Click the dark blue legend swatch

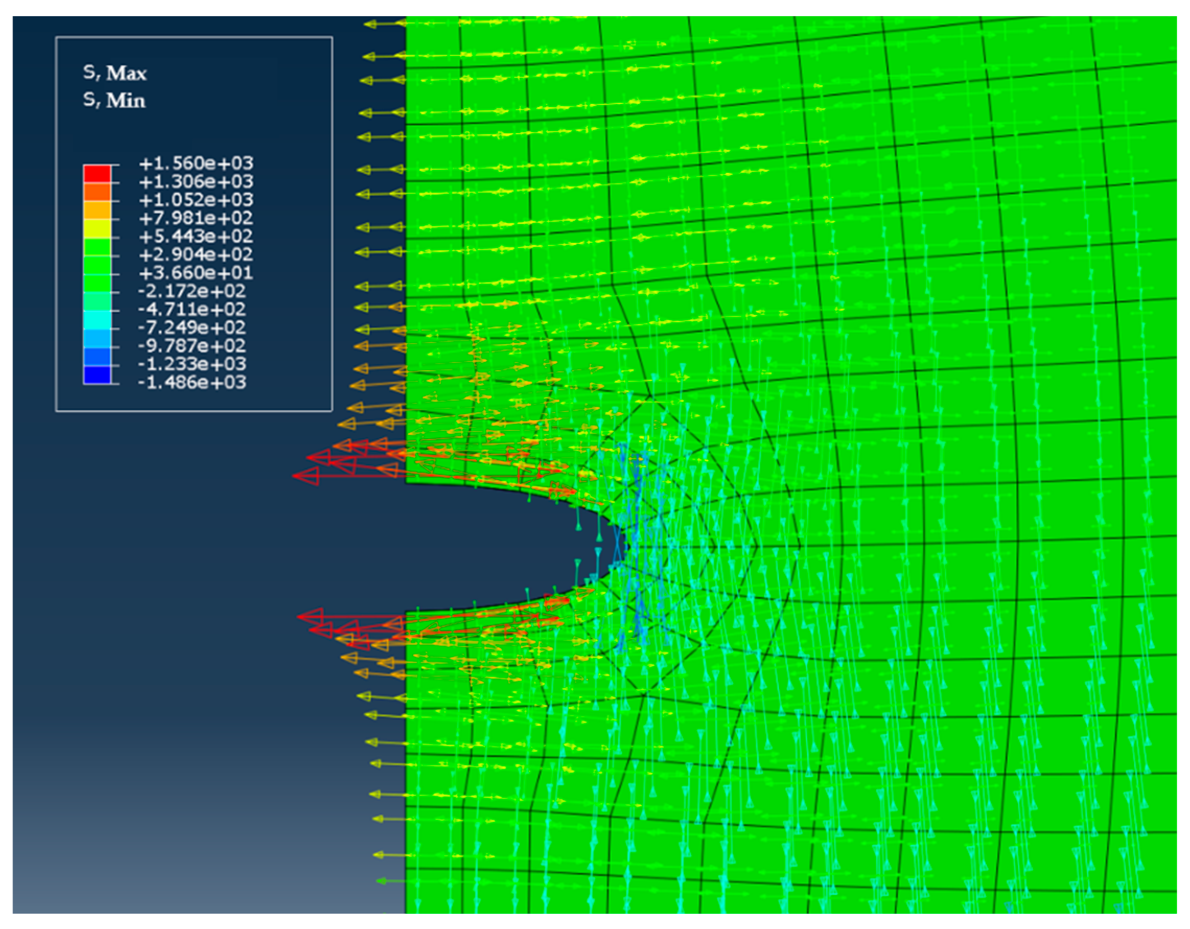click(97, 374)
